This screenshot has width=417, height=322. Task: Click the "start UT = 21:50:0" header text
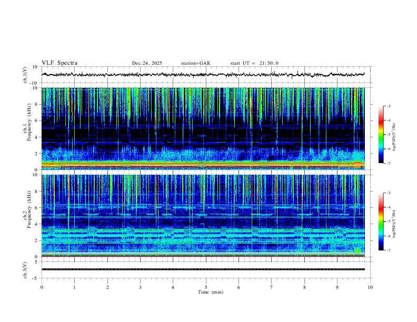click(254, 63)
